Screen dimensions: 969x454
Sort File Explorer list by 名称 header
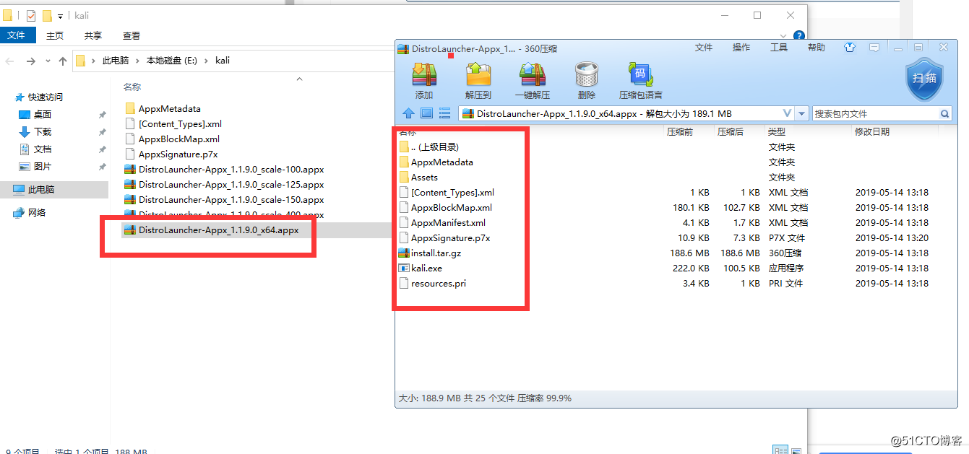132,87
